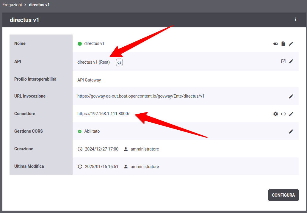Viewport: 307px width, 213px height.
Task: Open the three-dot menu in the header
Action: 295,19
